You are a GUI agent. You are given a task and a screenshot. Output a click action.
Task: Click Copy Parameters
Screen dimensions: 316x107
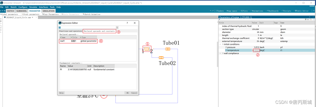50,14
